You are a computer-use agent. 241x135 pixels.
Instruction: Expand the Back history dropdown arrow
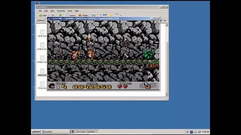click(x=49, y=15)
